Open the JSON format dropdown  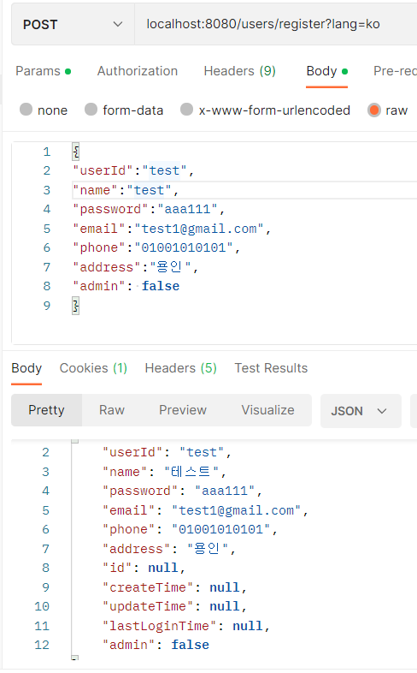tap(361, 411)
